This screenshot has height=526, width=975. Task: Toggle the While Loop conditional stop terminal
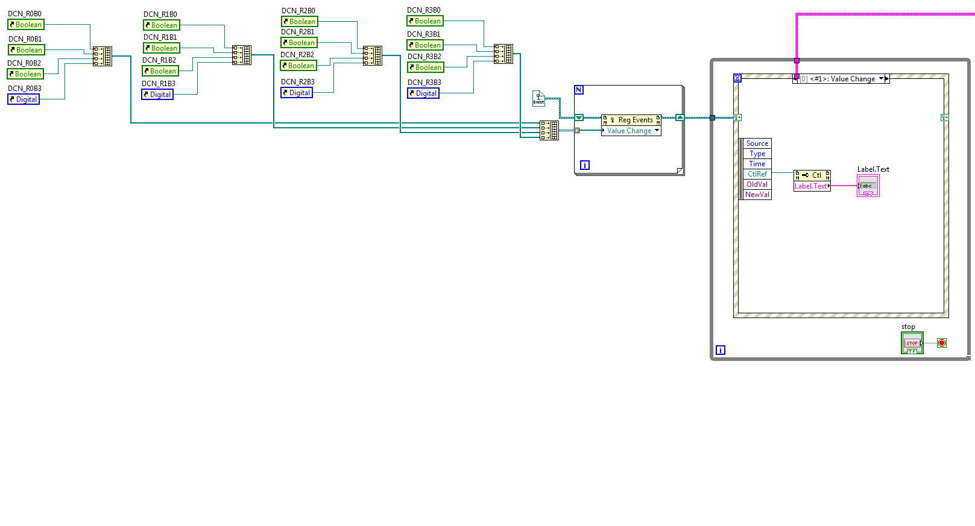pos(942,343)
